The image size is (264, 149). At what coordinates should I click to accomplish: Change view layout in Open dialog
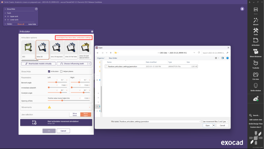[x=216, y=58]
